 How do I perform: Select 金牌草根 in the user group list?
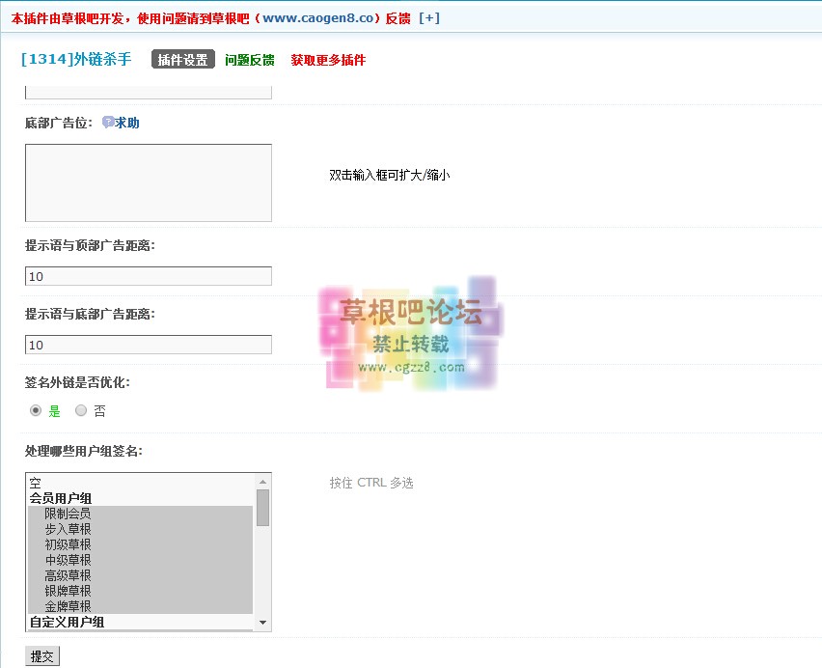pyautogui.click(x=68, y=606)
